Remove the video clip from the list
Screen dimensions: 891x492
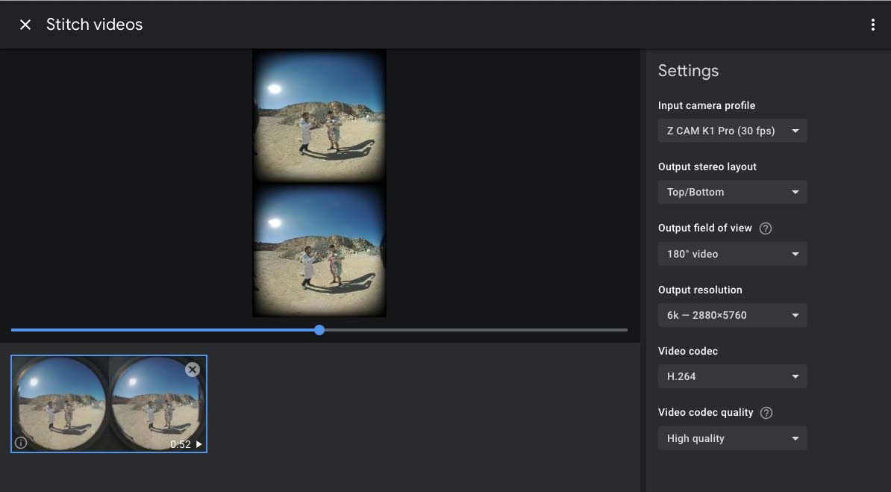click(x=193, y=370)
